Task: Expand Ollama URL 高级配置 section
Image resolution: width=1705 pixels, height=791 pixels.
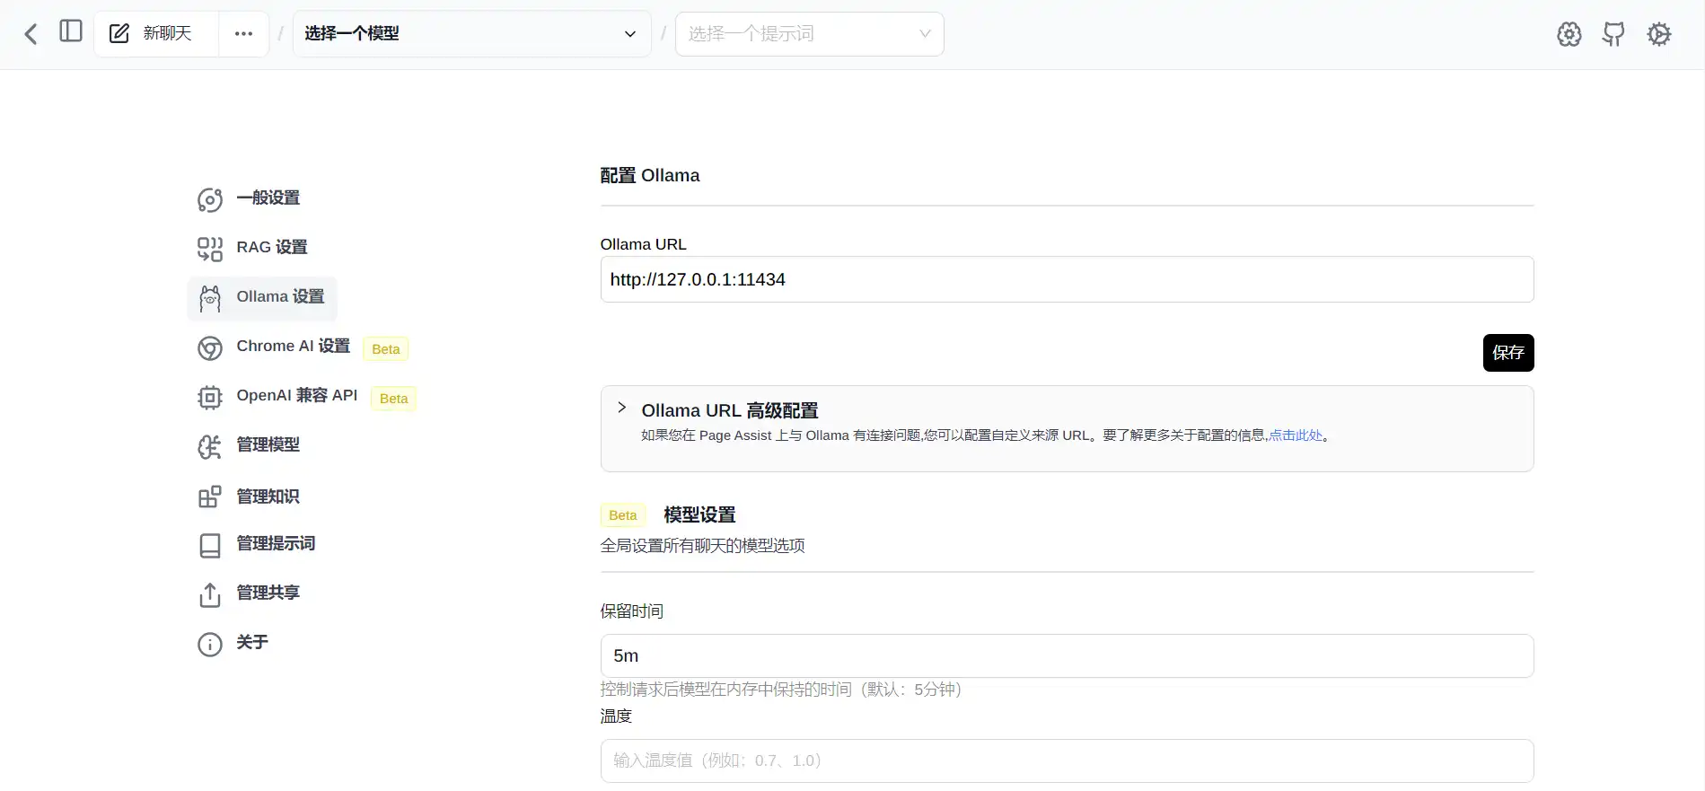Action: click(622, 409)
